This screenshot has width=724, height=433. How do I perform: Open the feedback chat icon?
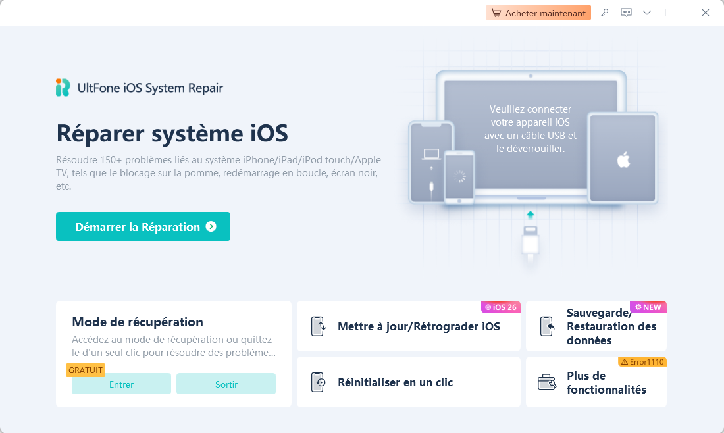point(626,13)
